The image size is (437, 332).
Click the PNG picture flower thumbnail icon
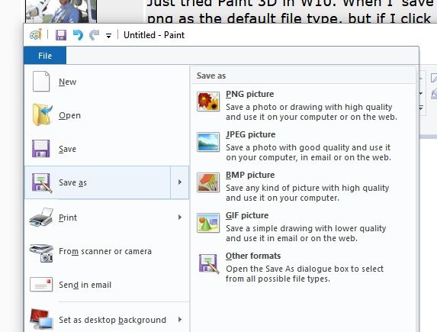pyautogui.click(x=208, y=102)
